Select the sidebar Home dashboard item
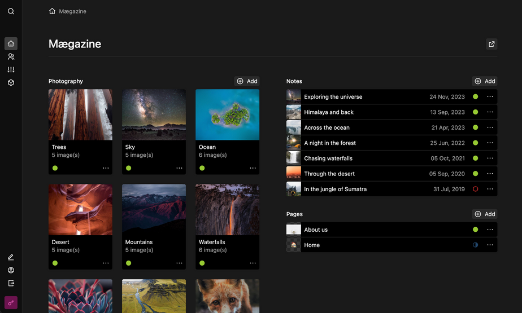The width and height of the screenshot is (522, 313). pyautogui.click(x=11, y=43)
